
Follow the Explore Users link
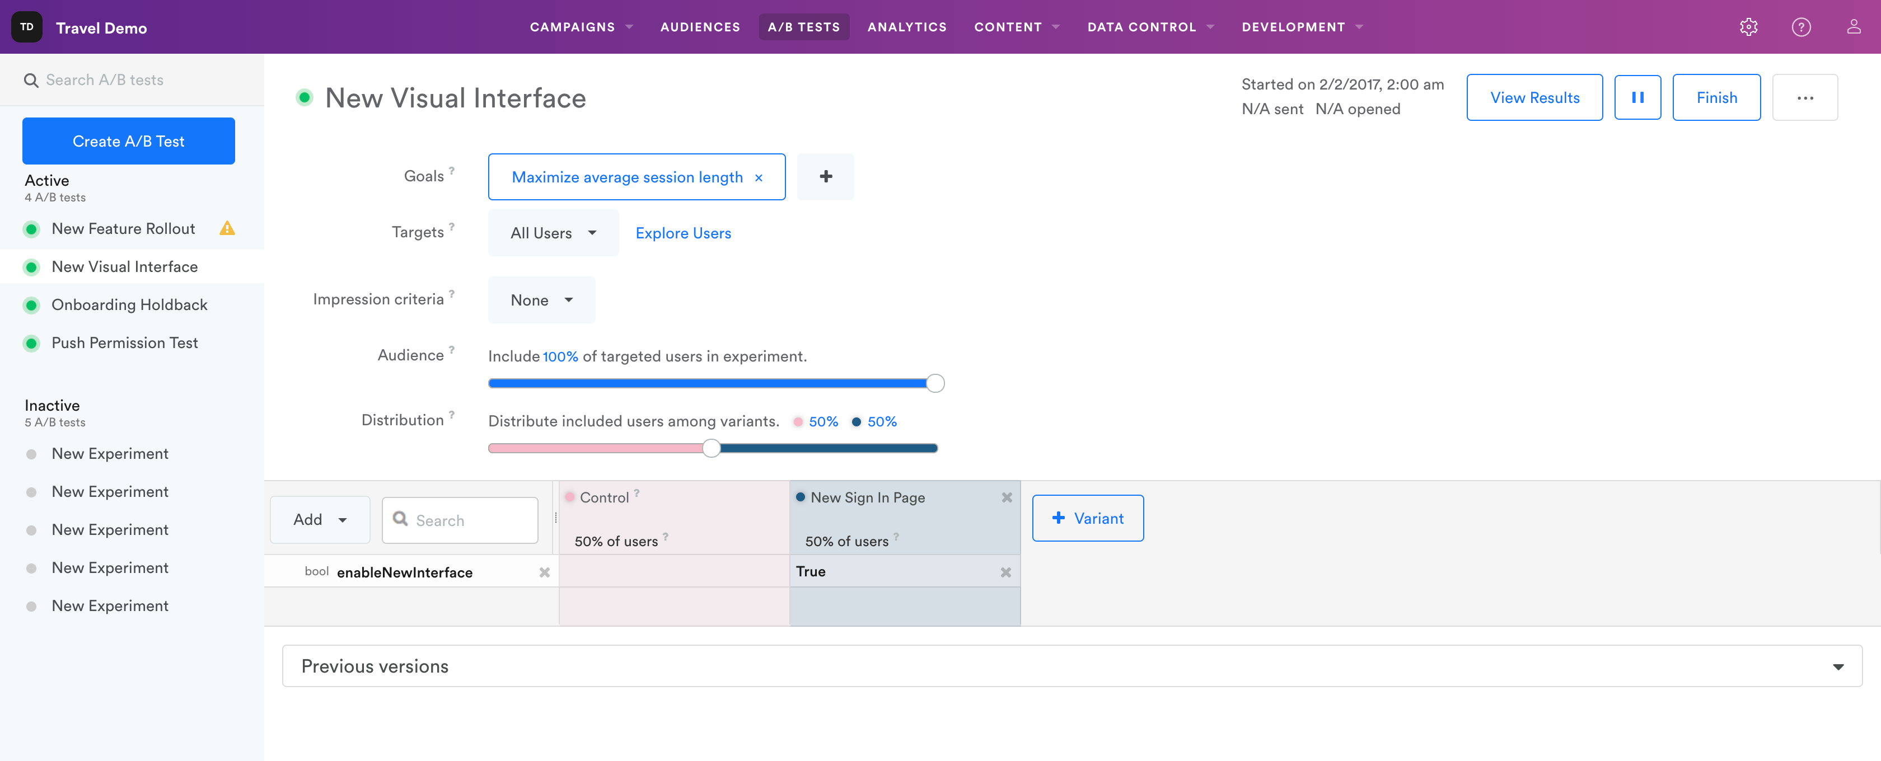(x=683, y=233)
